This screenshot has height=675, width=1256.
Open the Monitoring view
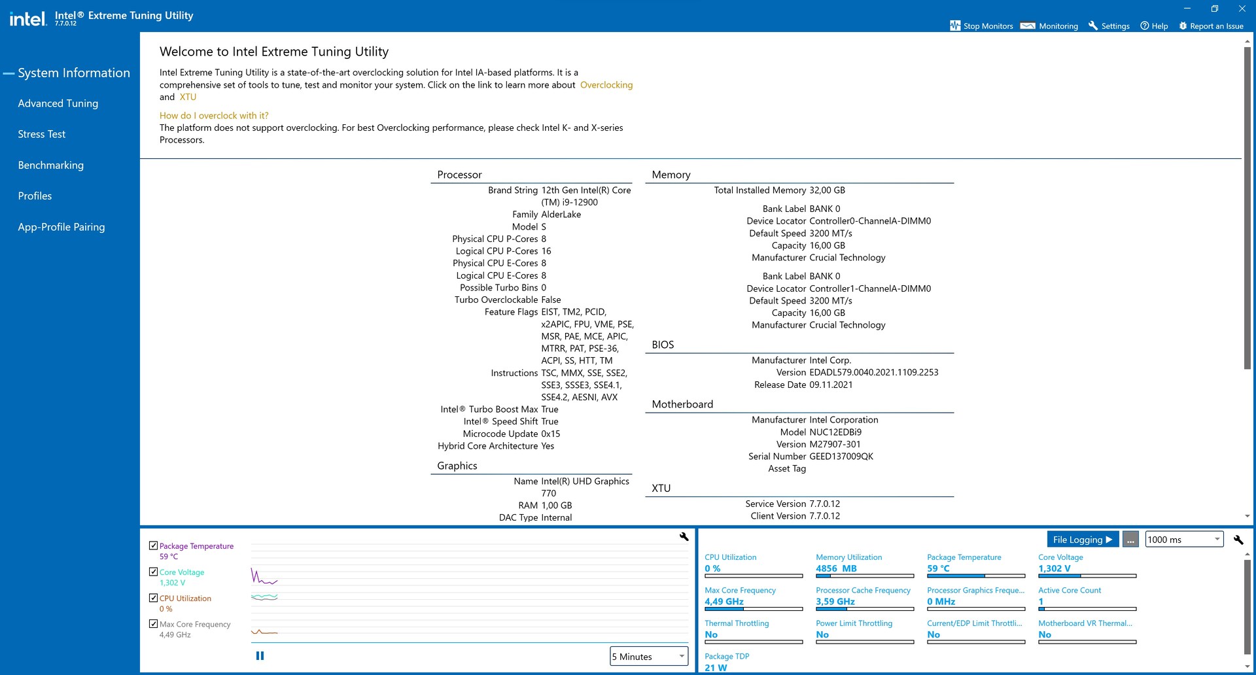point(1049,26)
